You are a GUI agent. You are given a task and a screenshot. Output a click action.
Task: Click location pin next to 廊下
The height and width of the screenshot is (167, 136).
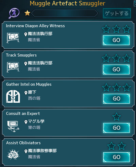[26, 93]
